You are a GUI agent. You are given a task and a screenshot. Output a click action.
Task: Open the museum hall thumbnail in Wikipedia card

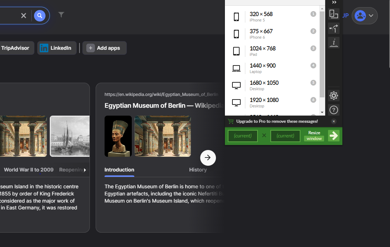[x=163, y=136]
